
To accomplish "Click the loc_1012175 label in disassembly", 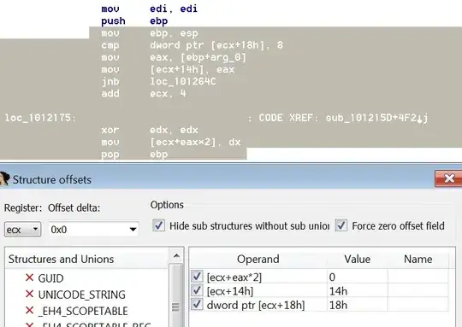I will [40, 118].
